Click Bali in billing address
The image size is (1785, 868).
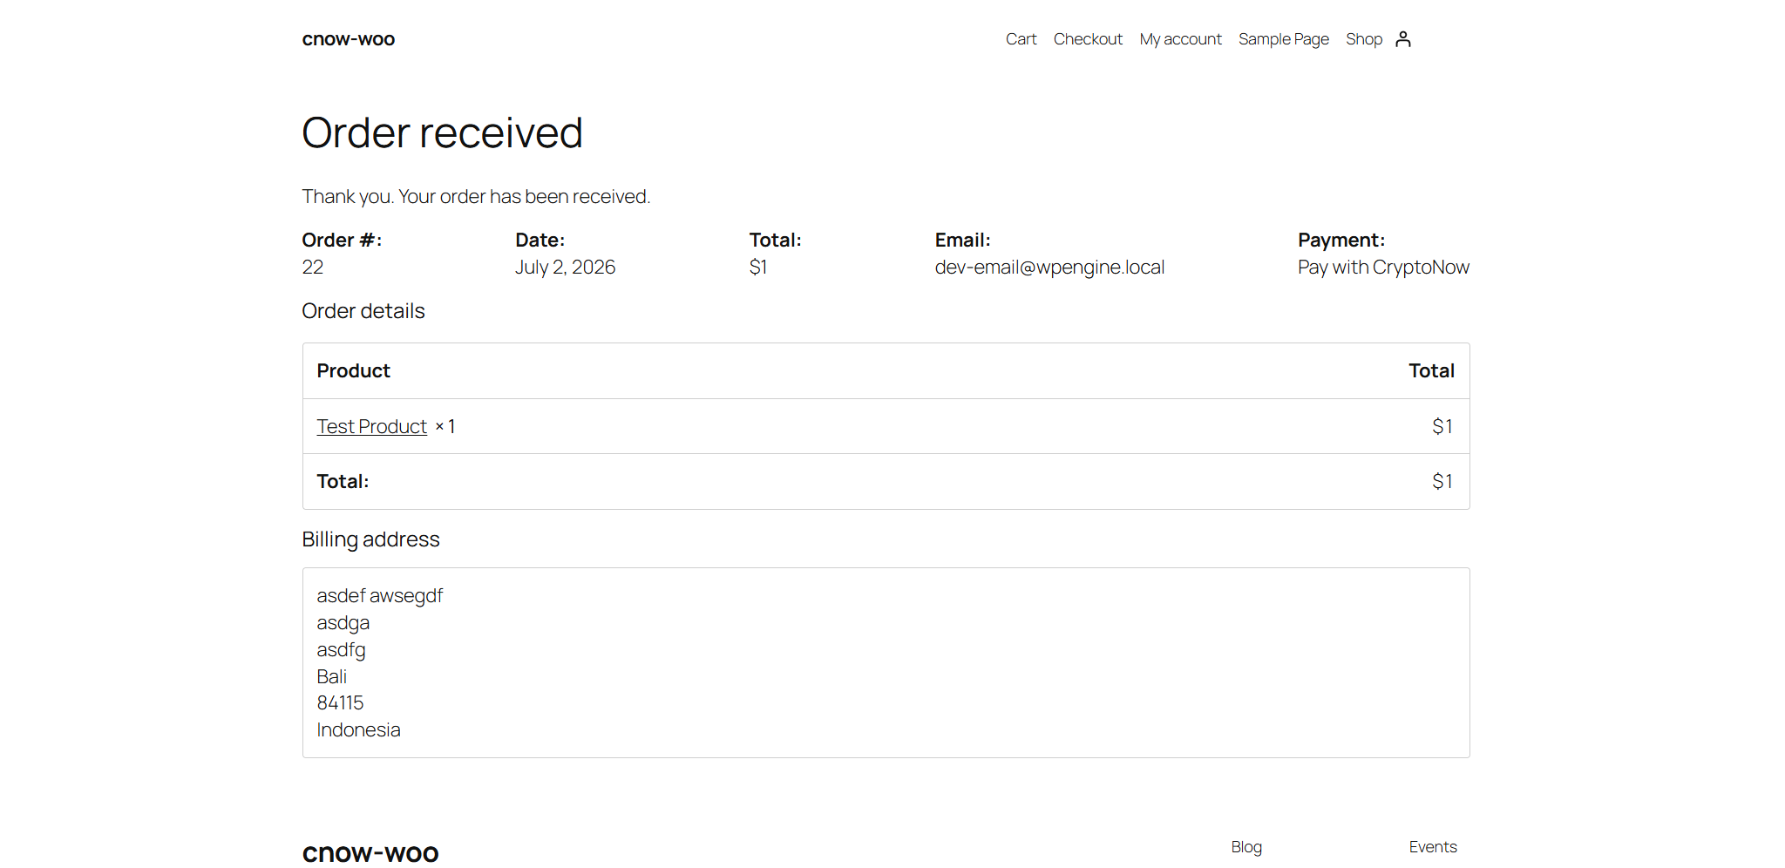332,677
